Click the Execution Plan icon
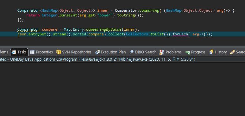The width and height of the screenshot is (245, 116). (x=97, y=52)
